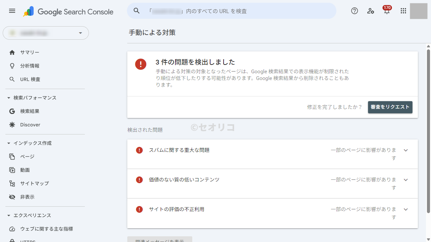Select the サマリー home icon in the sidebar
This screenshot has height=242, width=431.
point(12,52)
